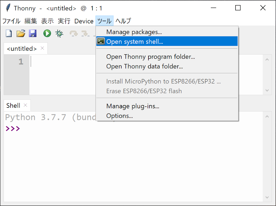Start debugging with the bug icon
The height and width of the screenshot is (206, 276).
coord(59,33)
